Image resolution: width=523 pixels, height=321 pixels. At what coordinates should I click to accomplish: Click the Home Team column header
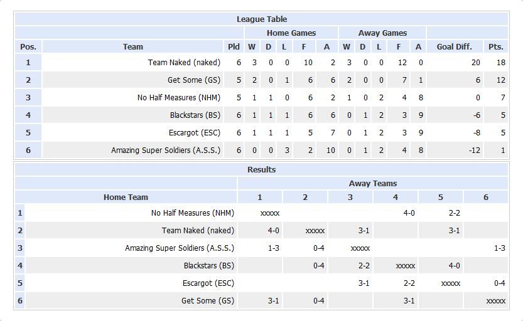coord(126,197)
